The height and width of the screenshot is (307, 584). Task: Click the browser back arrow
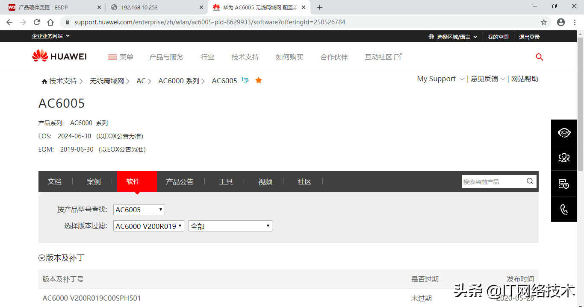coord(9,22)
